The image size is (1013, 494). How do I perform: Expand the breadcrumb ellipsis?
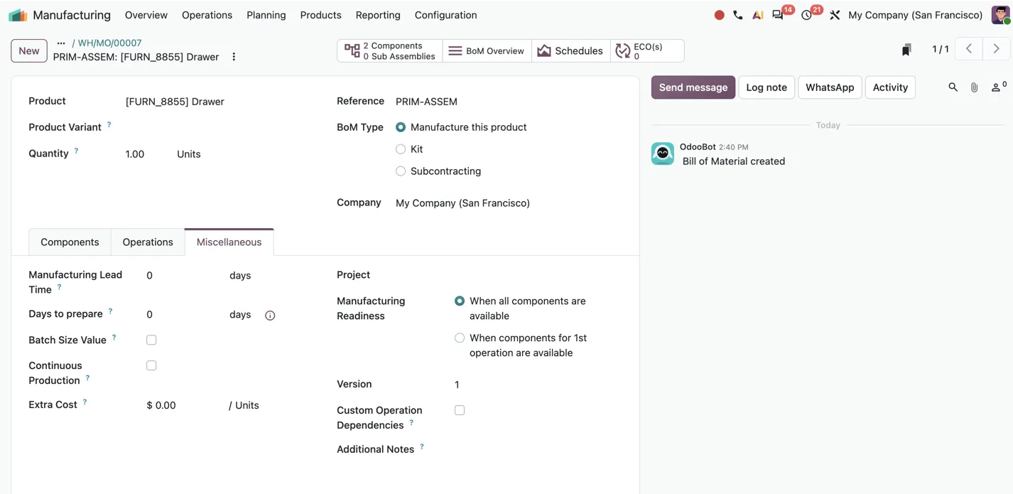(x=61, y=43)
